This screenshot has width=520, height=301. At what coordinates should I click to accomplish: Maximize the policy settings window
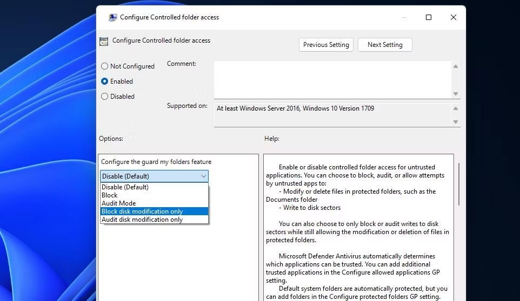point(429,17)
